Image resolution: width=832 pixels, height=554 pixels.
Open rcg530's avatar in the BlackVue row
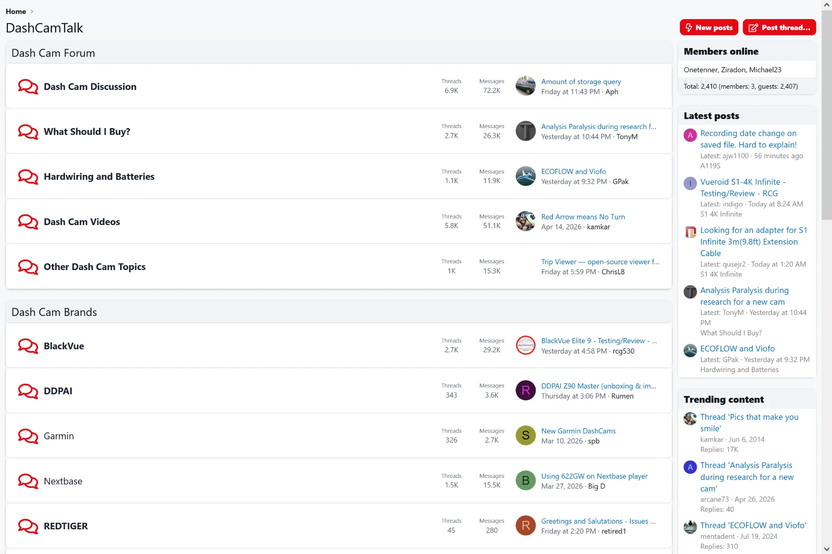pos(526,345)
